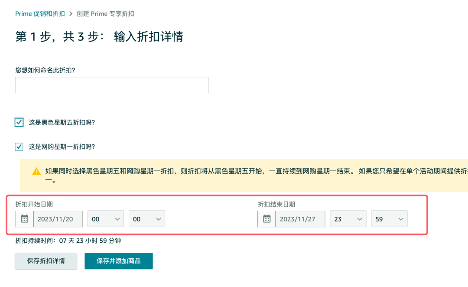Open the start hour dropdown showing 00
The image size is (468, 287).
(x=105, y=219)
